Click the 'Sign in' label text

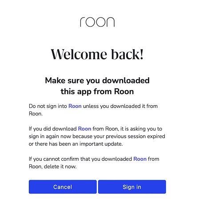coord(132,187)
